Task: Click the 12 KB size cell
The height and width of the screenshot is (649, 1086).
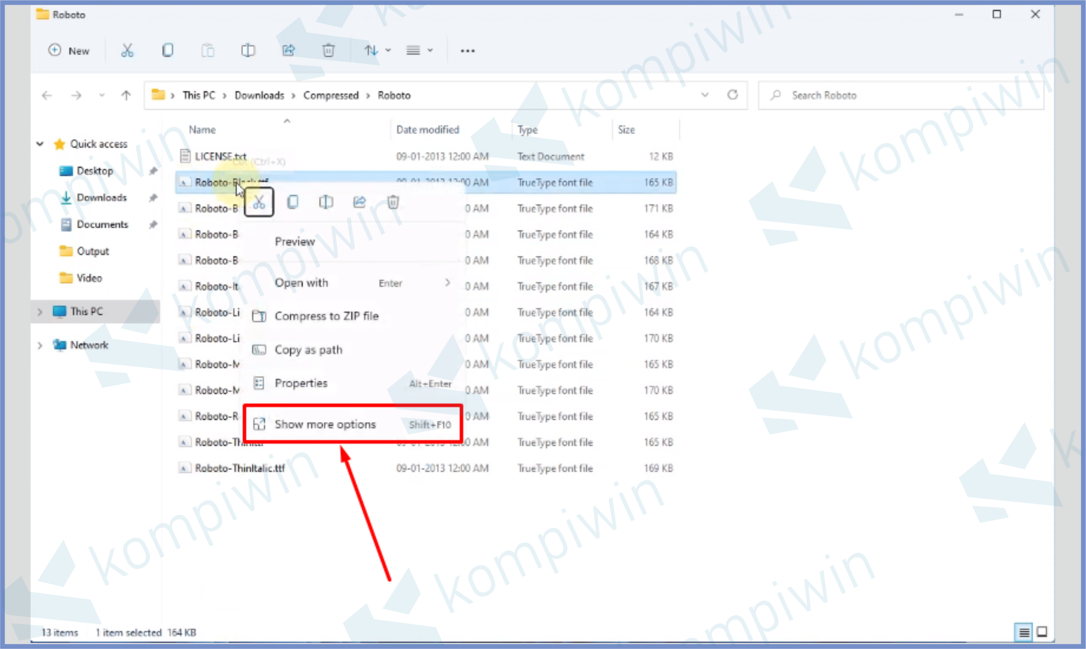Action: pos(661,156)
